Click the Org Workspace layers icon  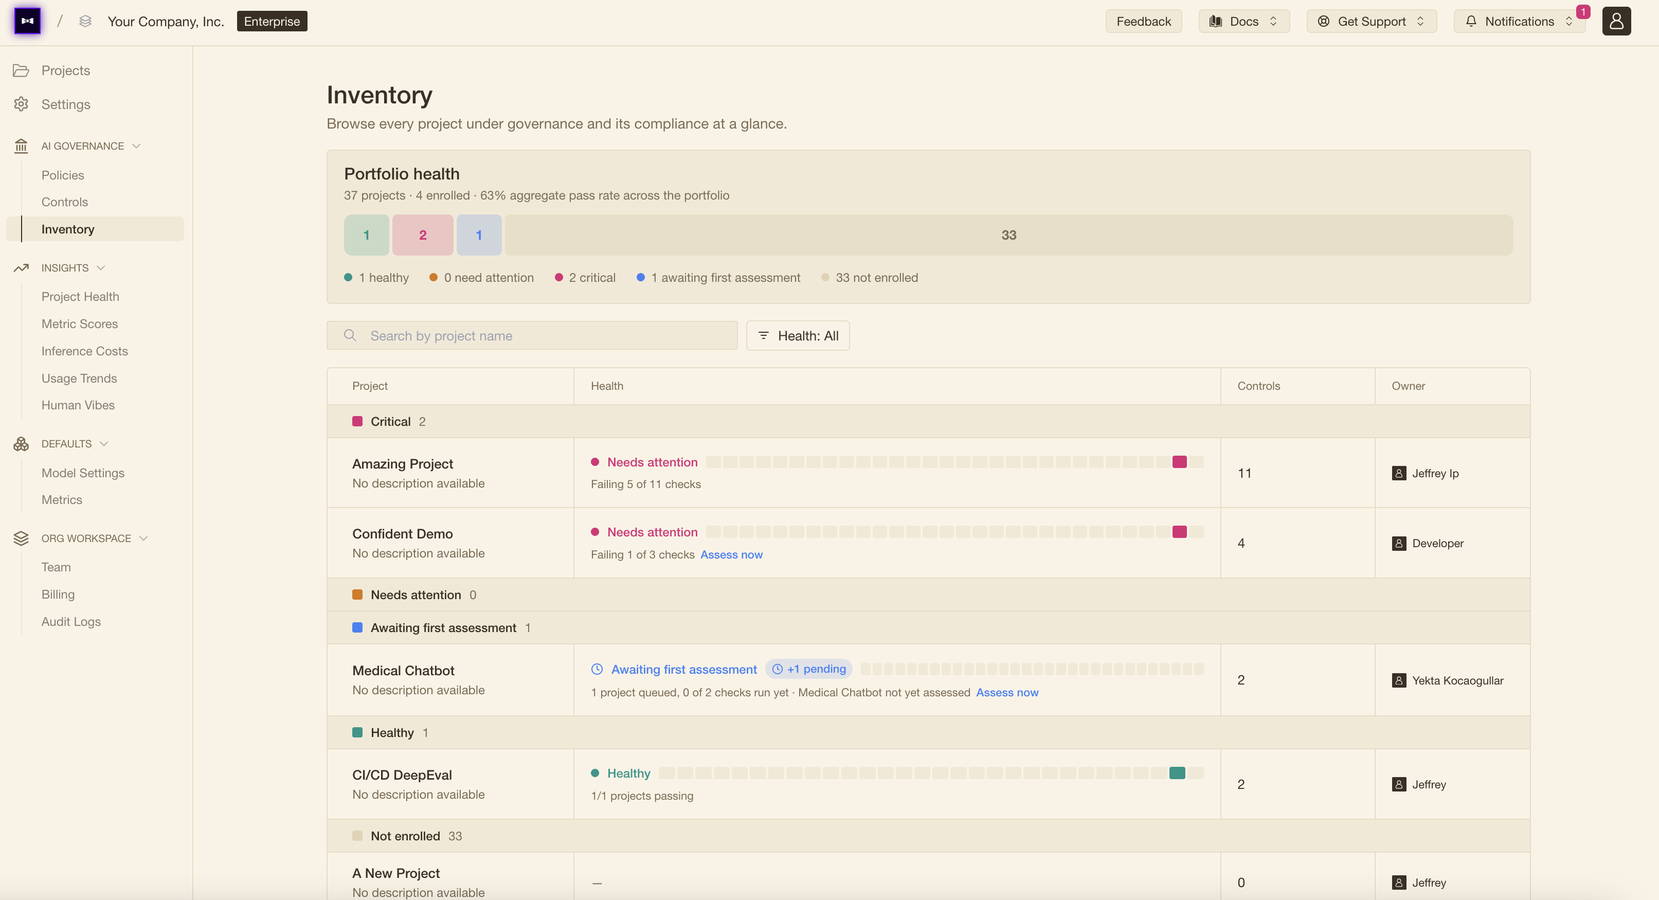coord(21,538)
